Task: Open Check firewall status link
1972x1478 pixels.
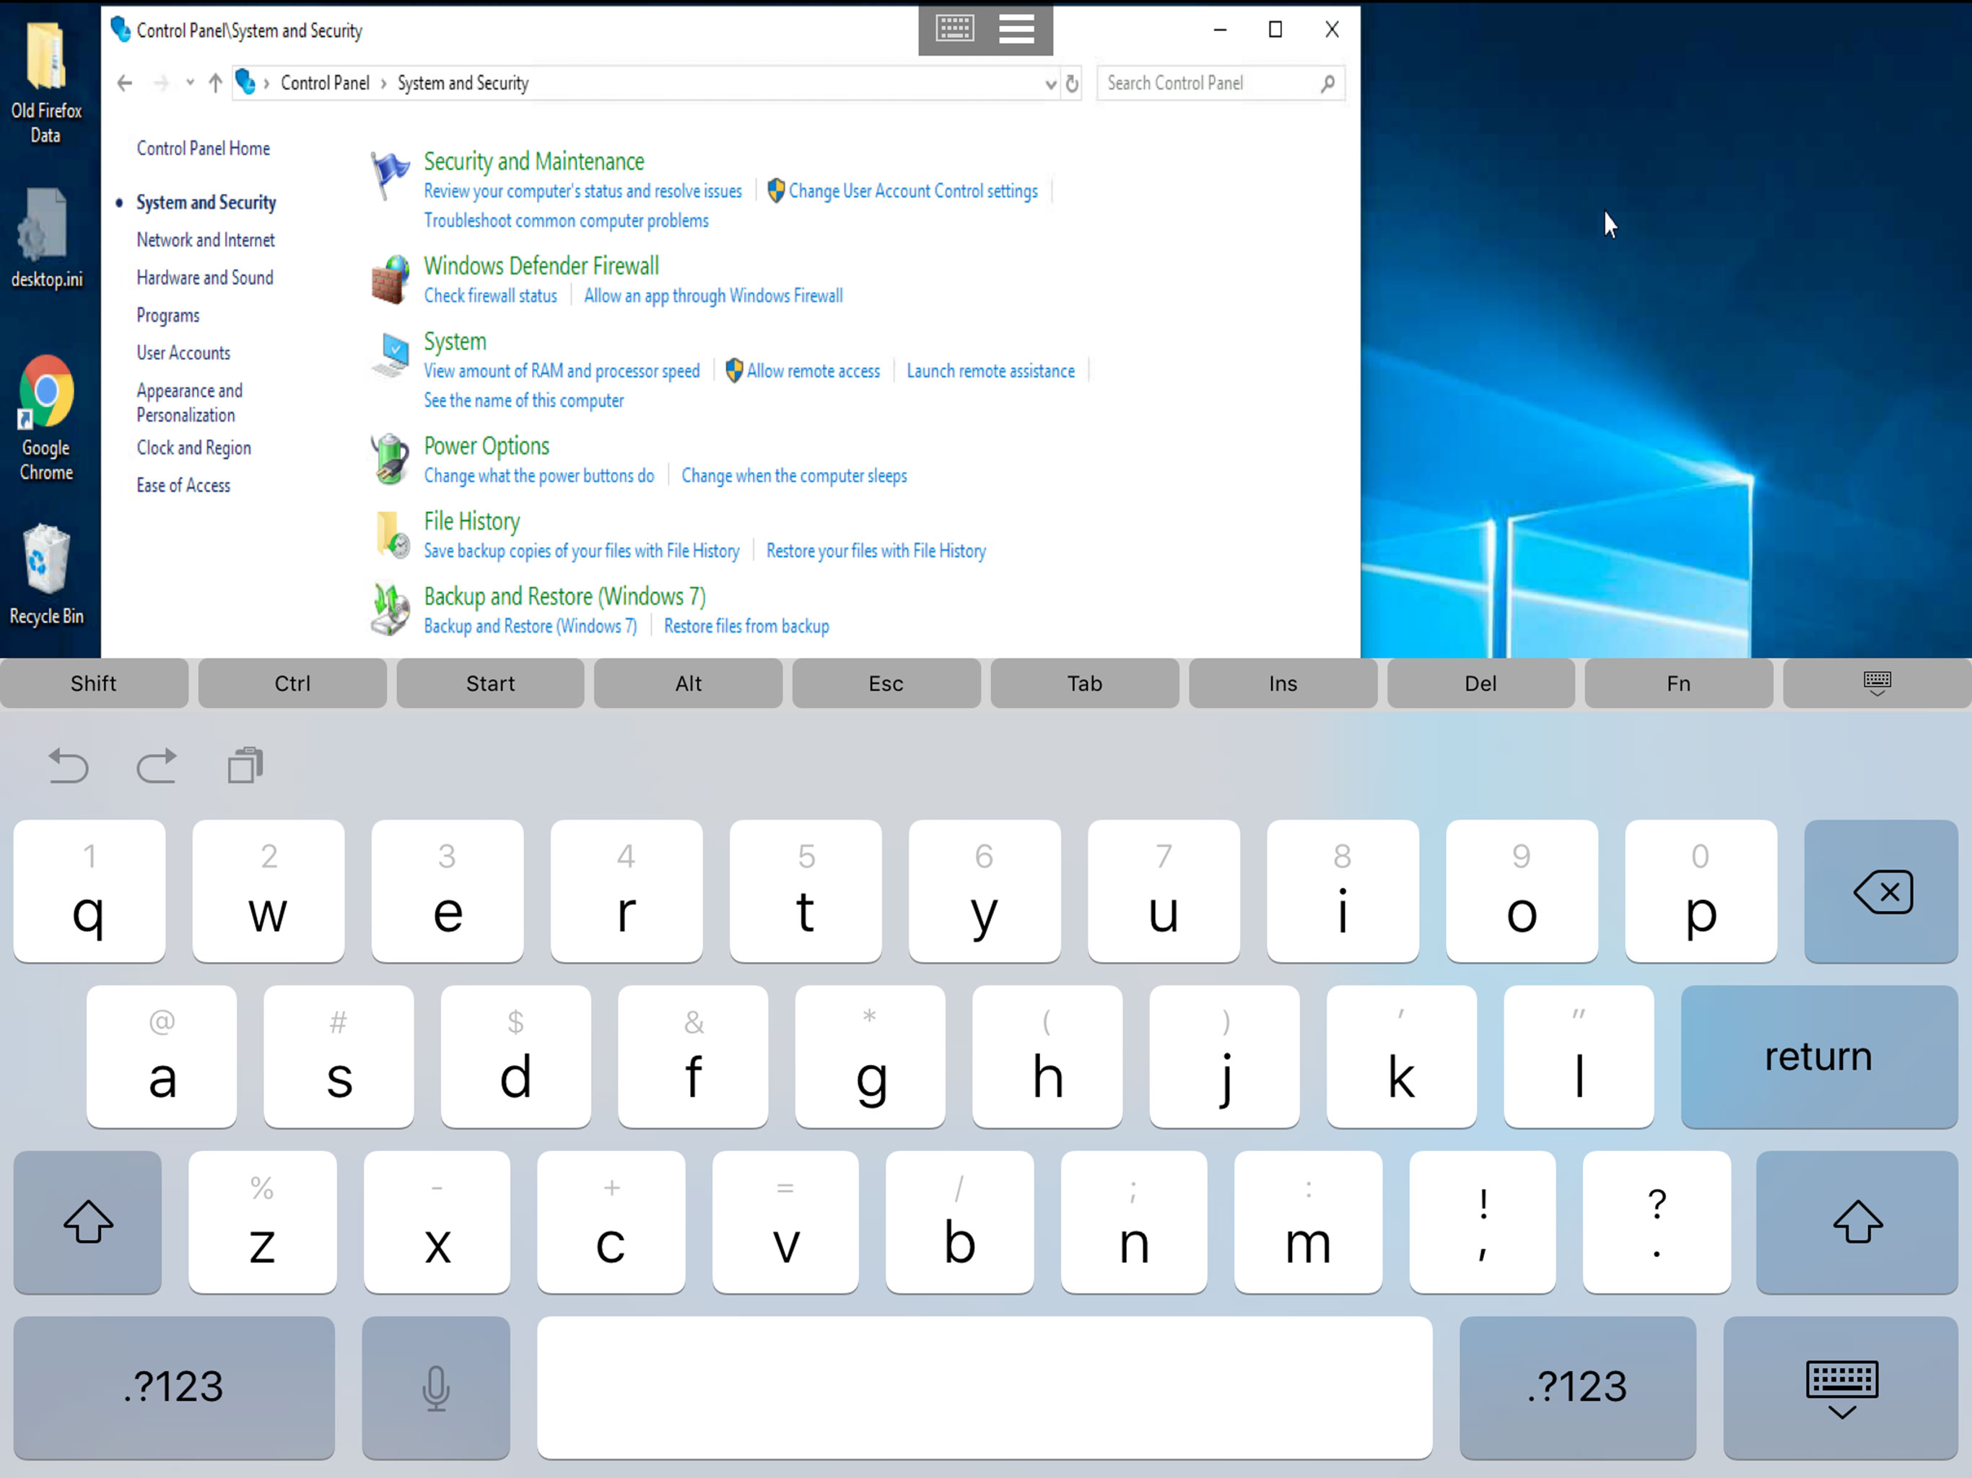Action: pos(490,295)
